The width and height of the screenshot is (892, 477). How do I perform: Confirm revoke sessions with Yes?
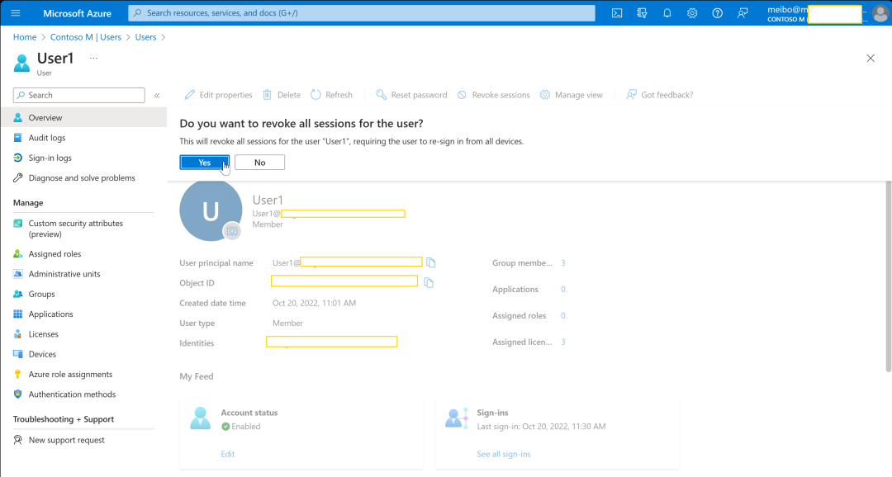(204, 163)
